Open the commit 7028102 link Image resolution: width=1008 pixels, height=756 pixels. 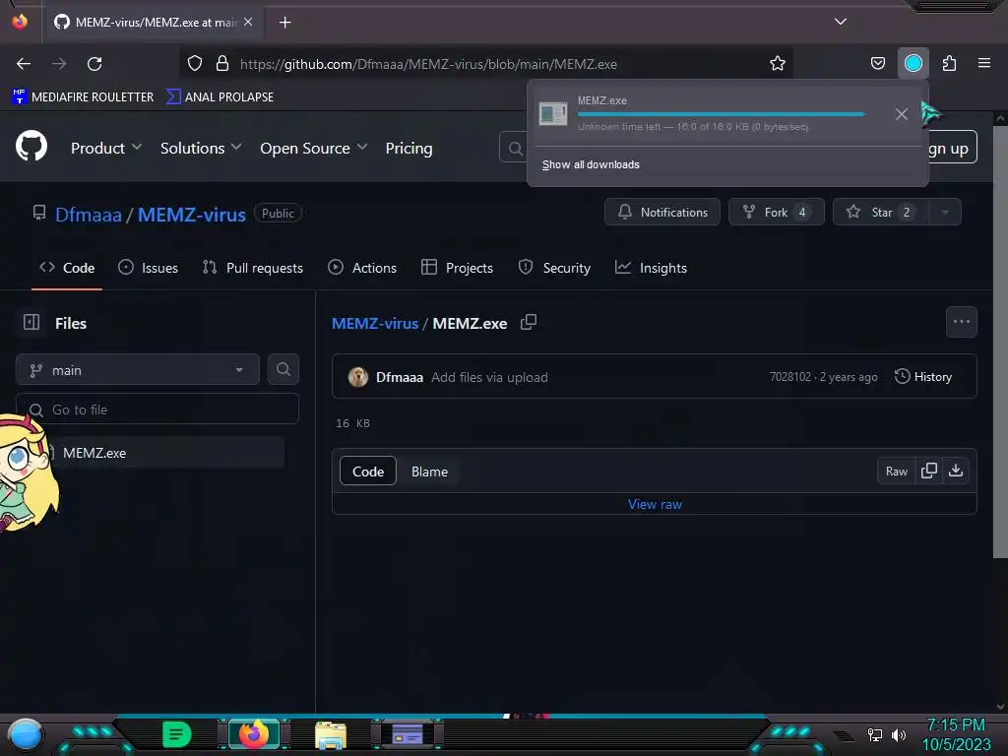(x=790, y=377)
